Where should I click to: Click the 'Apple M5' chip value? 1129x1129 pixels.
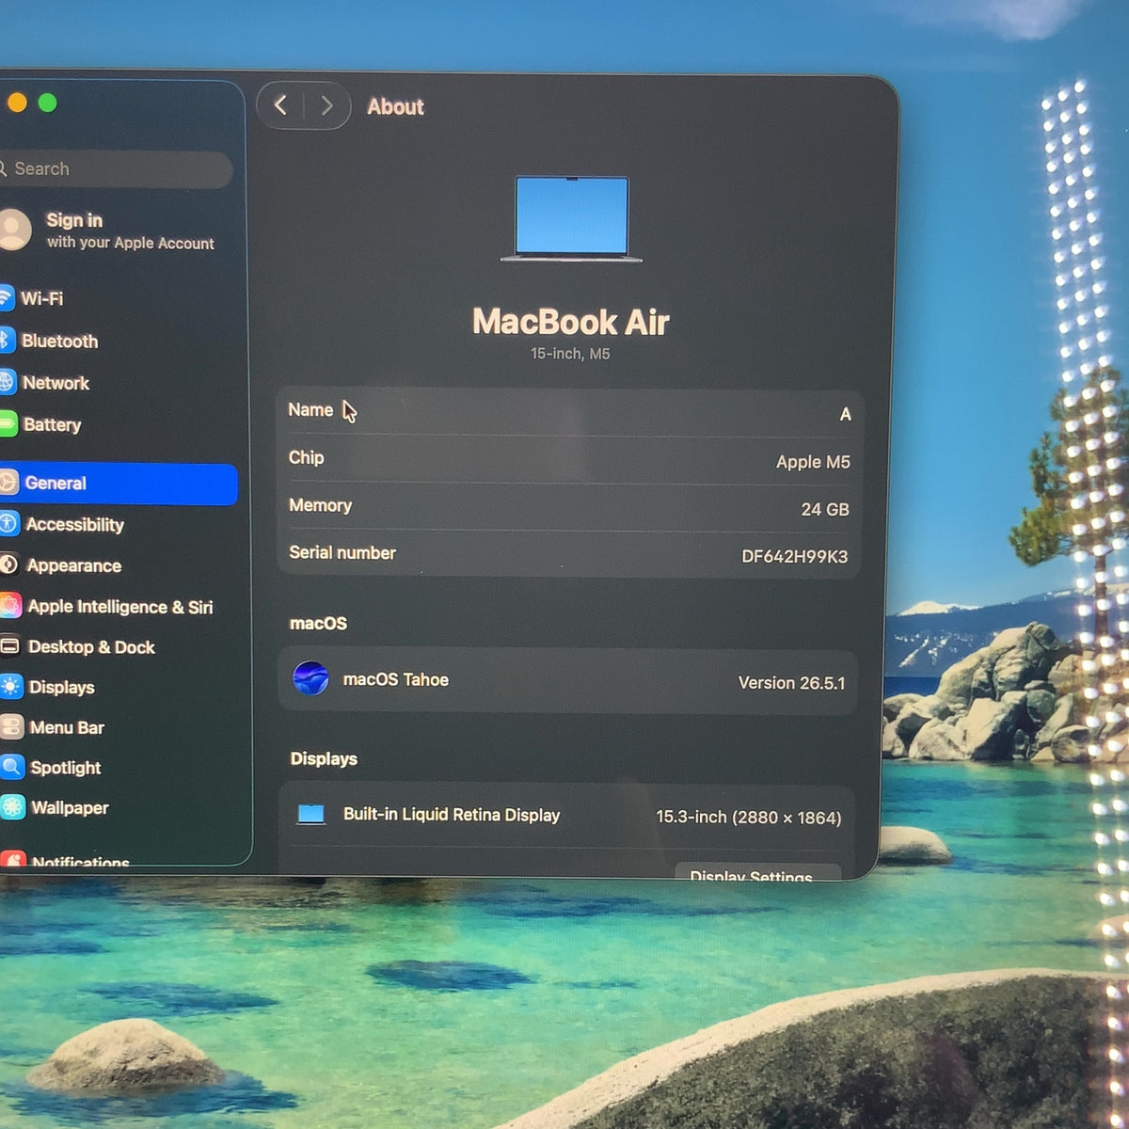813,462
